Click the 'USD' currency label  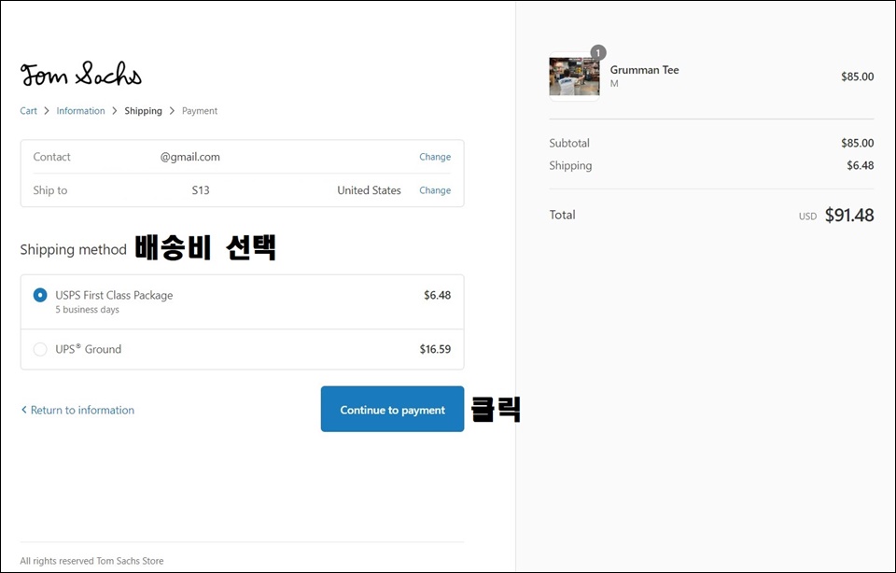click(x=807, y=217)
